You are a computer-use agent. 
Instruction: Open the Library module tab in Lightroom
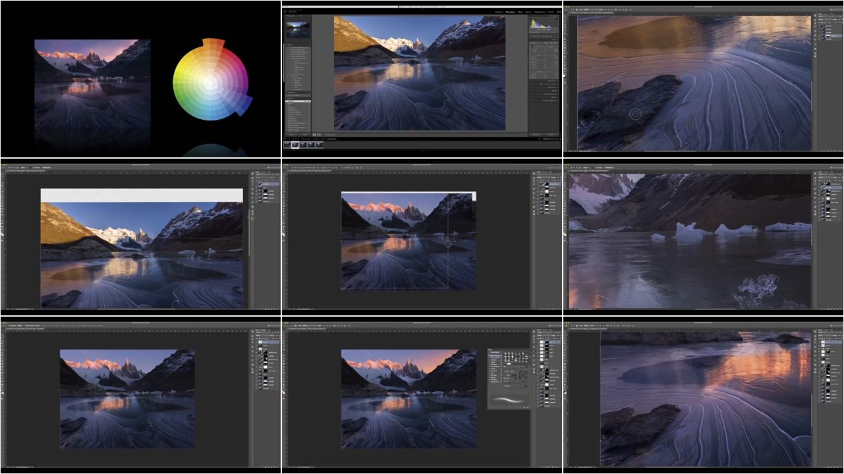point(499,12)
